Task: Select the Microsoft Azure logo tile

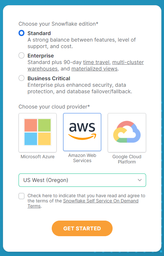Action: tap(38, 133)
